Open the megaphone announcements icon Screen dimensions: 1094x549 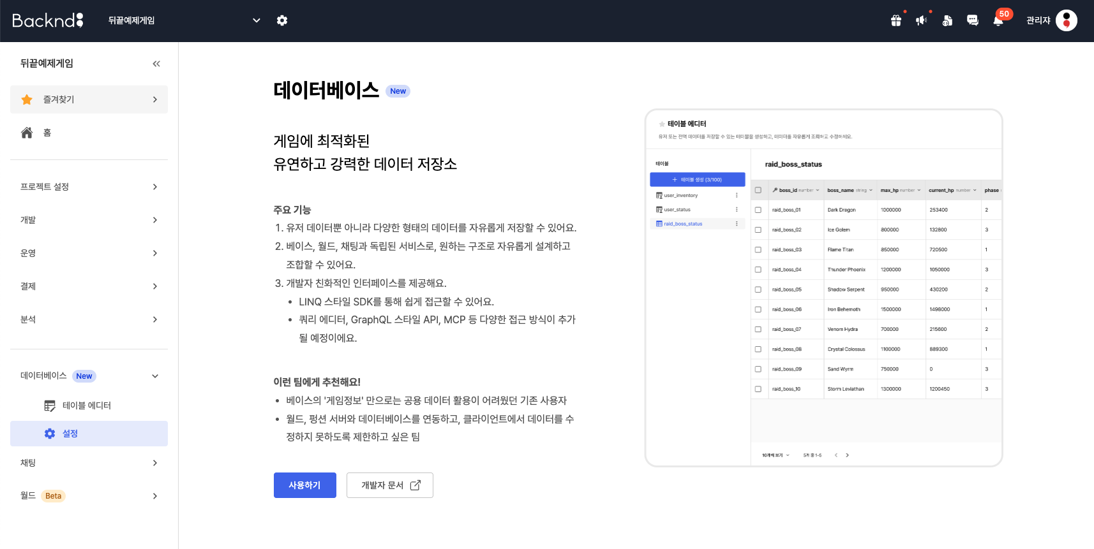pos(922,20)
